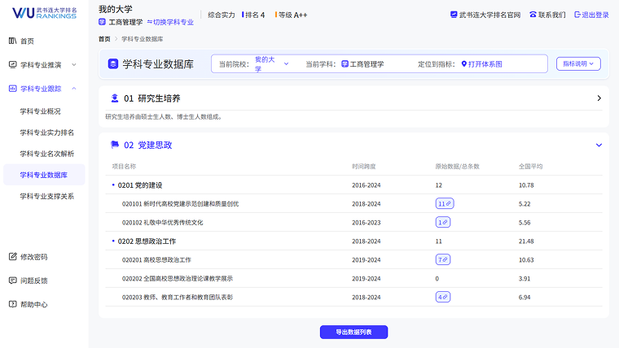Image resolution: width=619 pixels, height=348 pixels.
Task: Collapse the 02 党建思政 section chevron
Action: (599, 145)
